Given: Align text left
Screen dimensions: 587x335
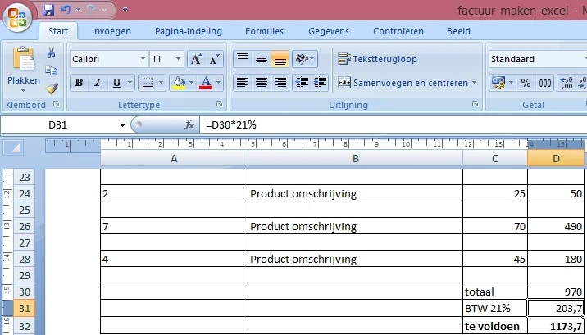Looking at the screenshot, I should point(243,83).
